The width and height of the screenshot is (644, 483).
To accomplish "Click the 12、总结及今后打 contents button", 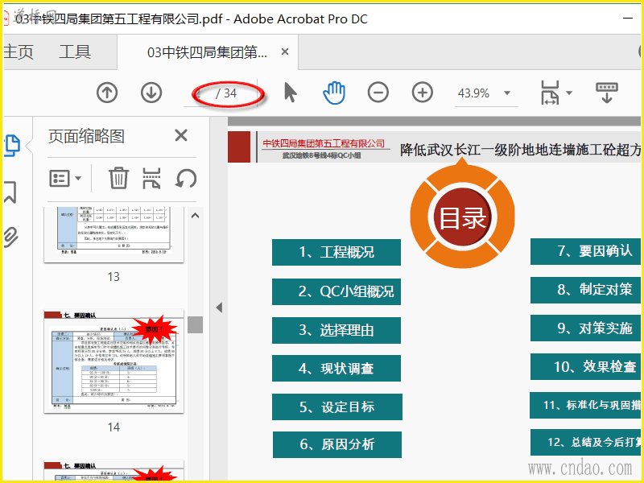I will [585, 442].
